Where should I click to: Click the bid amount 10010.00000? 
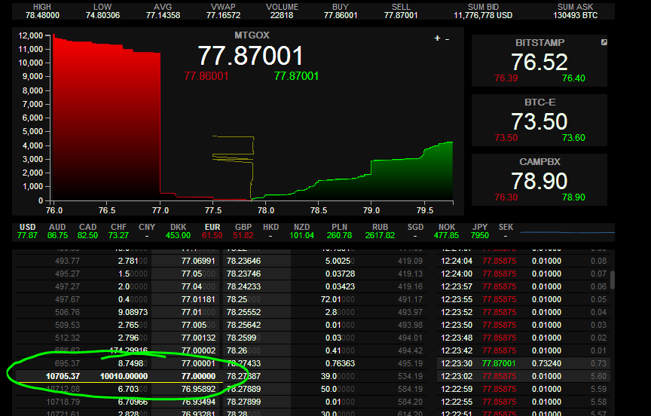click(x=124, y=376)
